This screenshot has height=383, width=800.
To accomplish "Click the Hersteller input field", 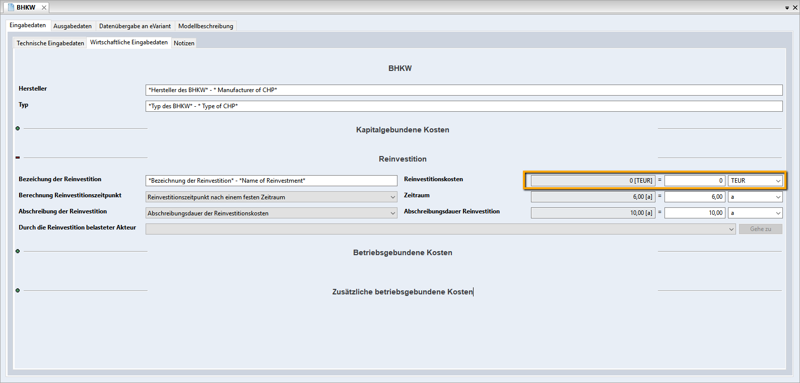I will (x=463, y=90).
